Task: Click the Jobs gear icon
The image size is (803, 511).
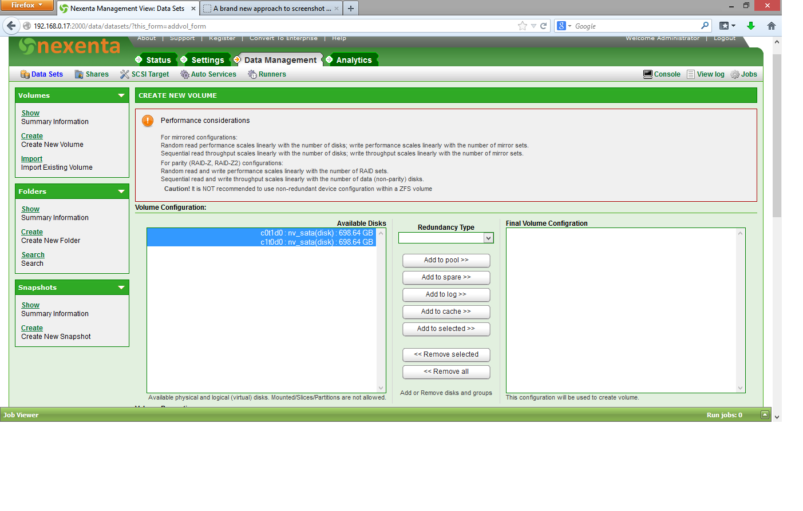Action: click(735, 74)
